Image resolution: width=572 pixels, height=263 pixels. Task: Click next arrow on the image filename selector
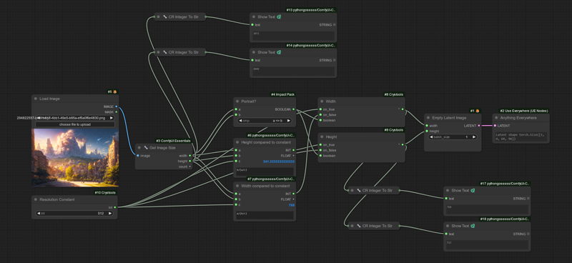112,118
